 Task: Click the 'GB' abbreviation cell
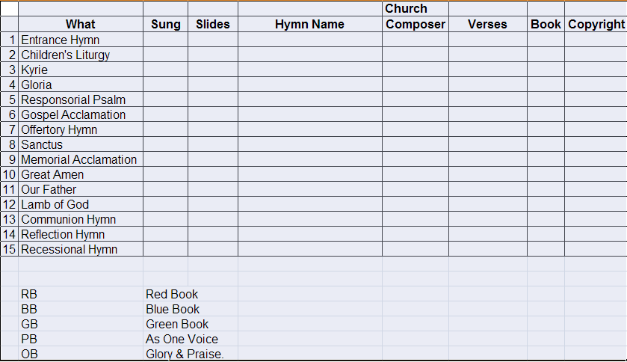(x=81, y=324)
